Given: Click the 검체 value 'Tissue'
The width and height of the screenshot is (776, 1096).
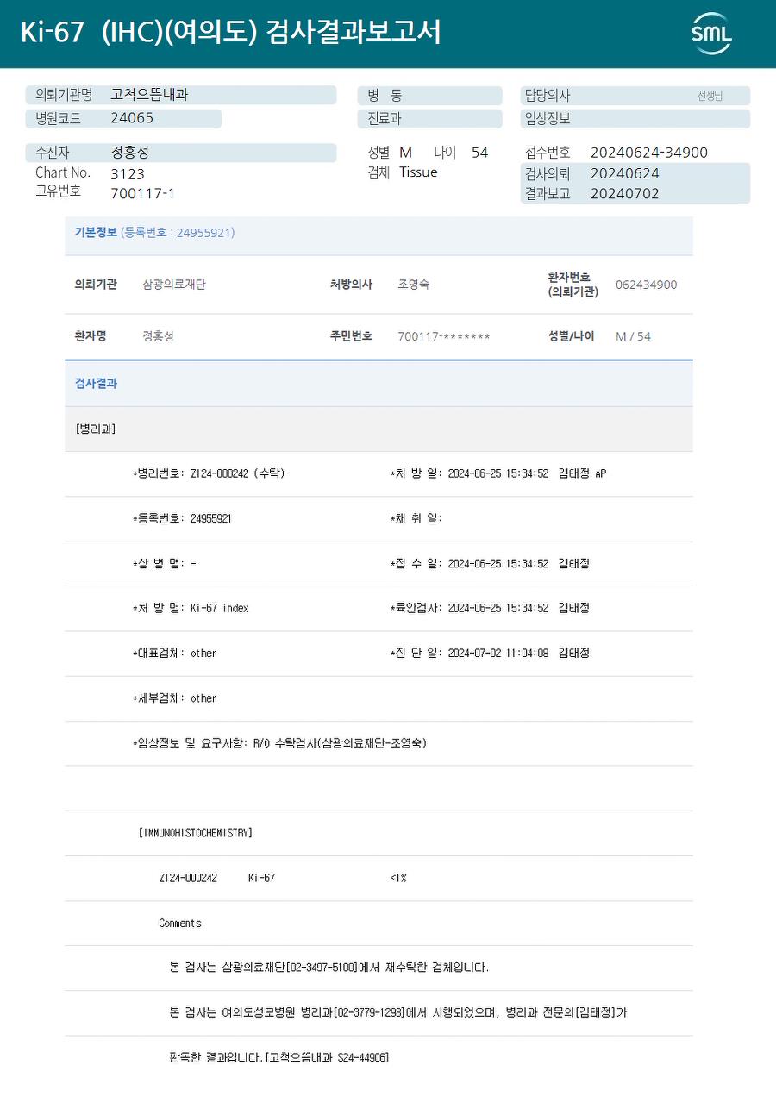Looking at the screenshot, I should click(x=418, y=172).
